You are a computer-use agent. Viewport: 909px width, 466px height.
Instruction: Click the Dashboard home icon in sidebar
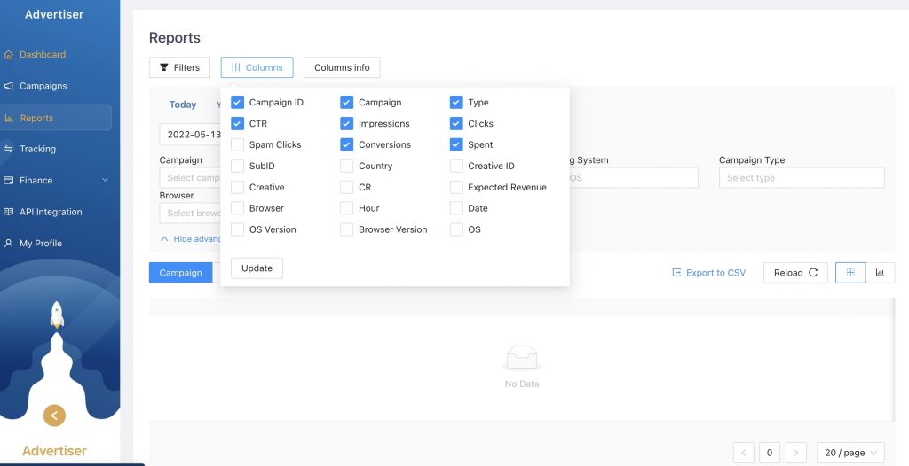[x=10, y=55]
